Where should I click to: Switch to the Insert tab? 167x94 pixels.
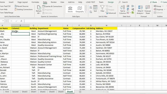[x=11, y=2]
